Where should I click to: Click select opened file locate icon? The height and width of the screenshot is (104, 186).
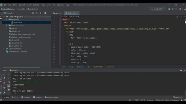coord(33,13)
